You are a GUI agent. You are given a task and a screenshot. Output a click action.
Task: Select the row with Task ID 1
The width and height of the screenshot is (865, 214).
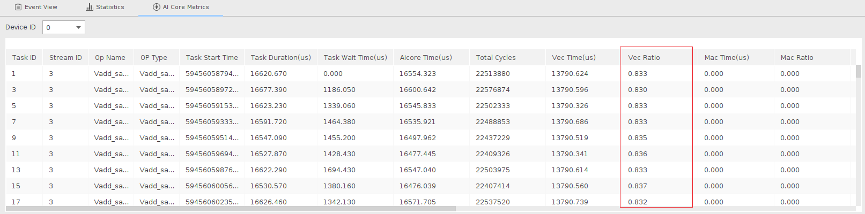point(429,74)
